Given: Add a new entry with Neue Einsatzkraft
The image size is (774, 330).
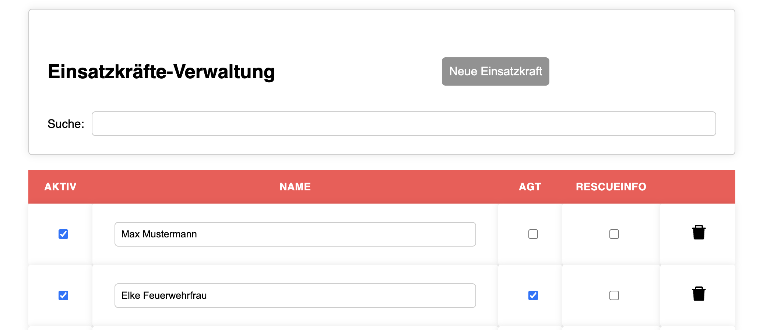Looking at the screenshot, I should 495,71.
